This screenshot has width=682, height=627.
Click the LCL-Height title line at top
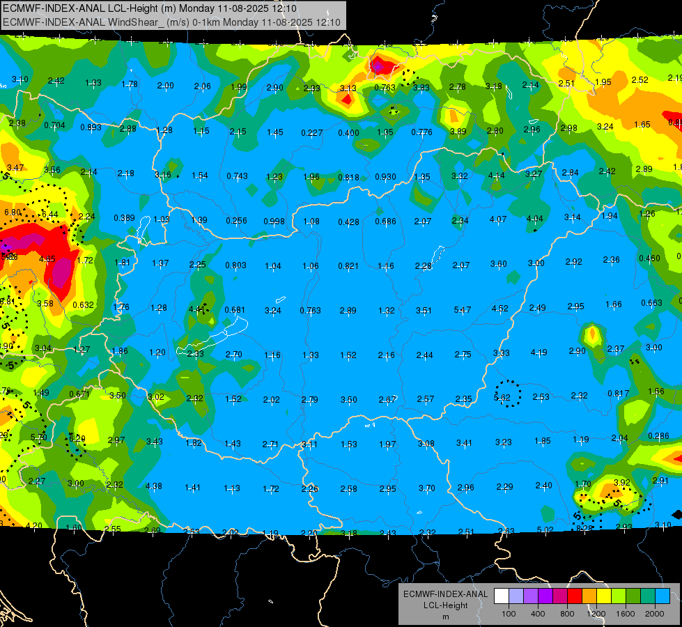click(x=150, y=8)
